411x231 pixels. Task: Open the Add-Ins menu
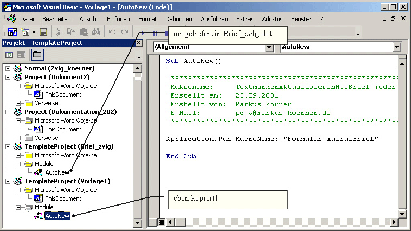coord(272,19)
